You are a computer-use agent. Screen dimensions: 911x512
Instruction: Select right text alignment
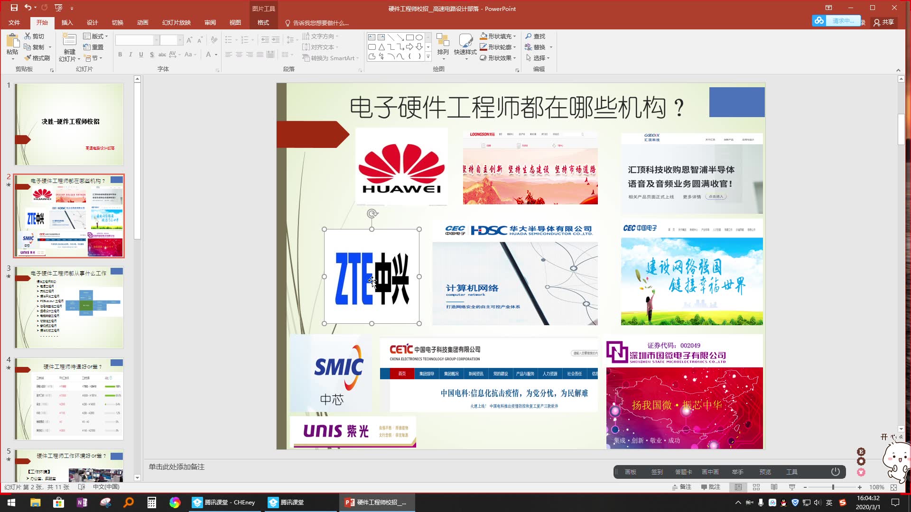click(x=249, y=55)
